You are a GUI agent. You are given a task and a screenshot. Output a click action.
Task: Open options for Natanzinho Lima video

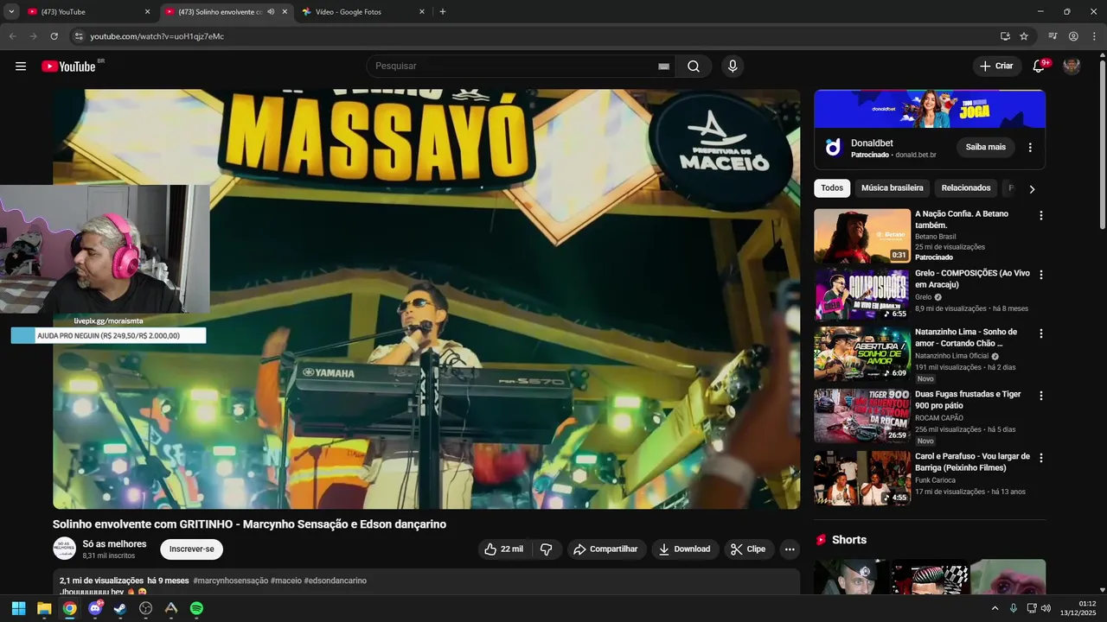(1041, 333)
